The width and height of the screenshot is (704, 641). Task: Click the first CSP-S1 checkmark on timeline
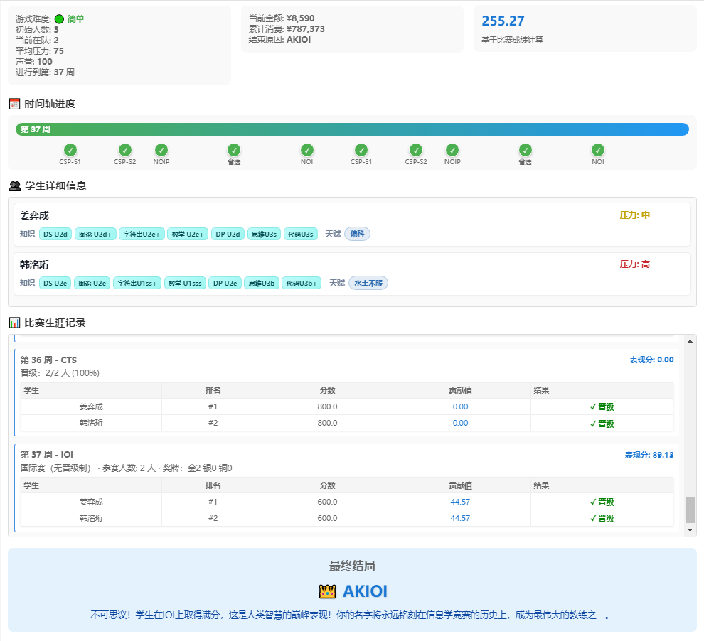[70, 150]
